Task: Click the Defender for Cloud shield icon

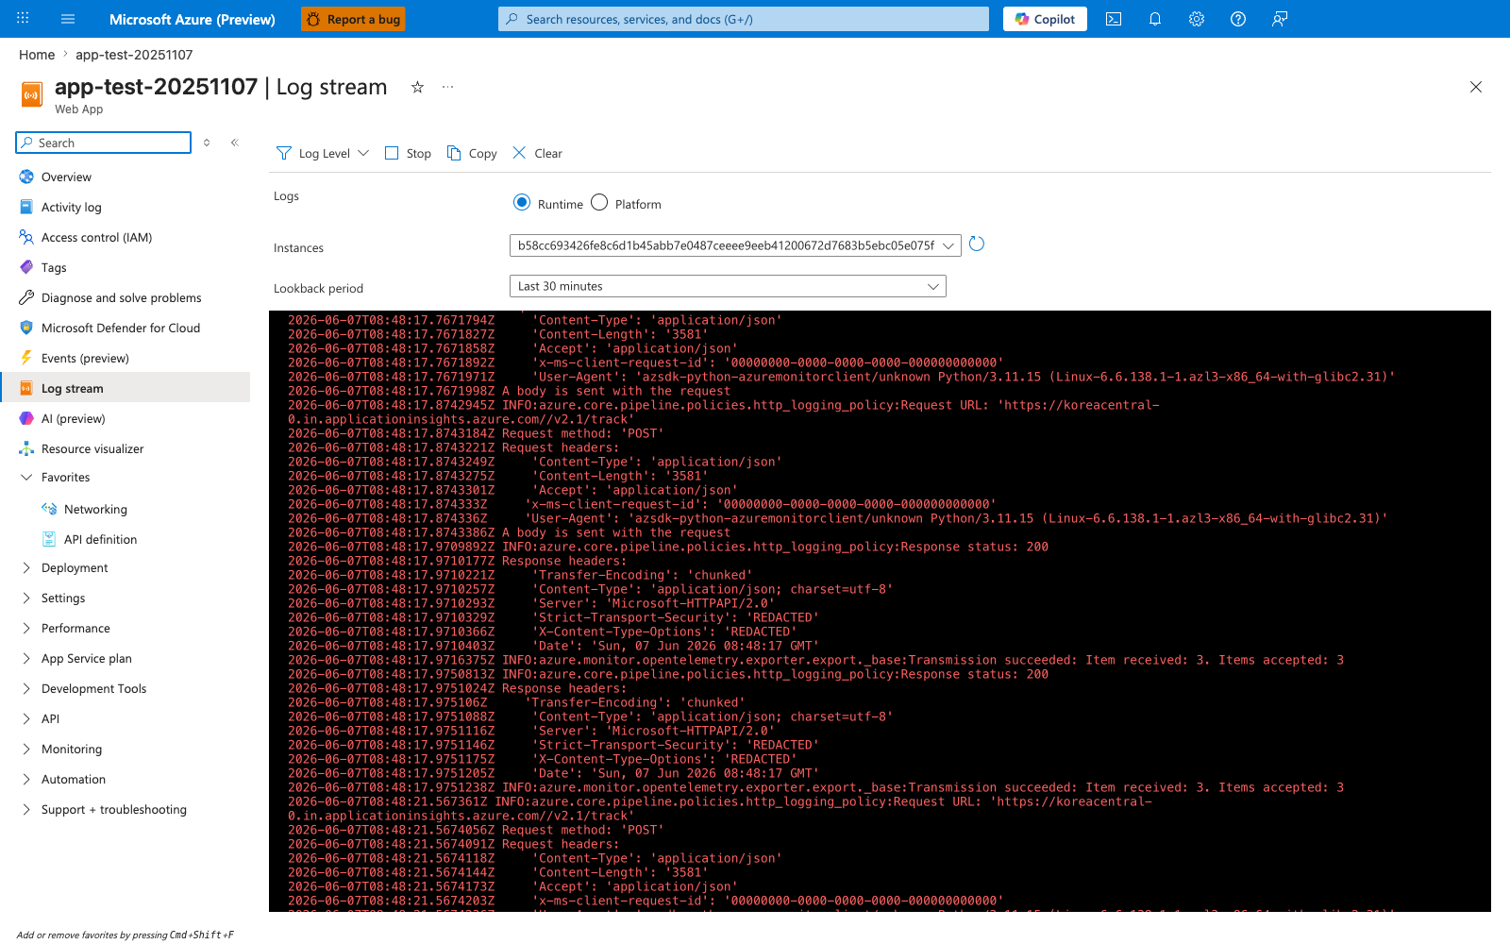Action: point(26,328)
